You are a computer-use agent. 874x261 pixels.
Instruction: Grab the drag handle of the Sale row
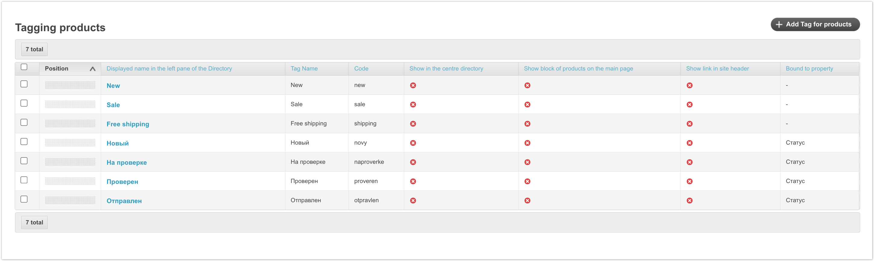pyautogui.click(x=70, y=104)
